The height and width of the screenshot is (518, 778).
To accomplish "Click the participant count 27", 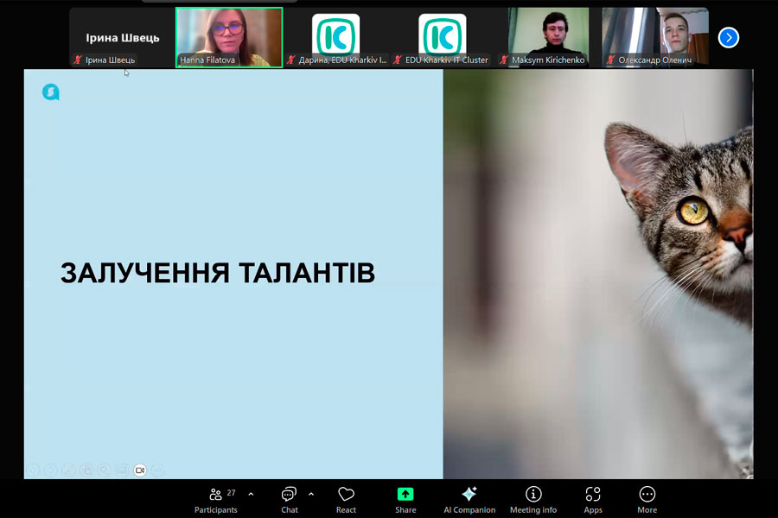I will tap(231, 493).
